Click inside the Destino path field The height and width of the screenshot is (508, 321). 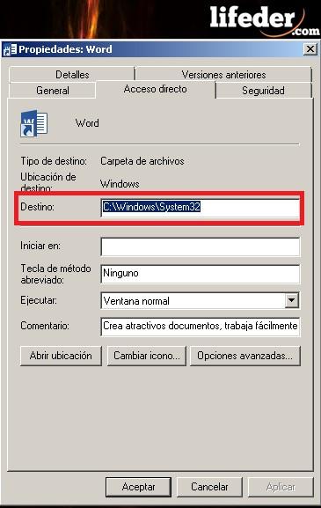pyautogui.click(x=201, y=208)
